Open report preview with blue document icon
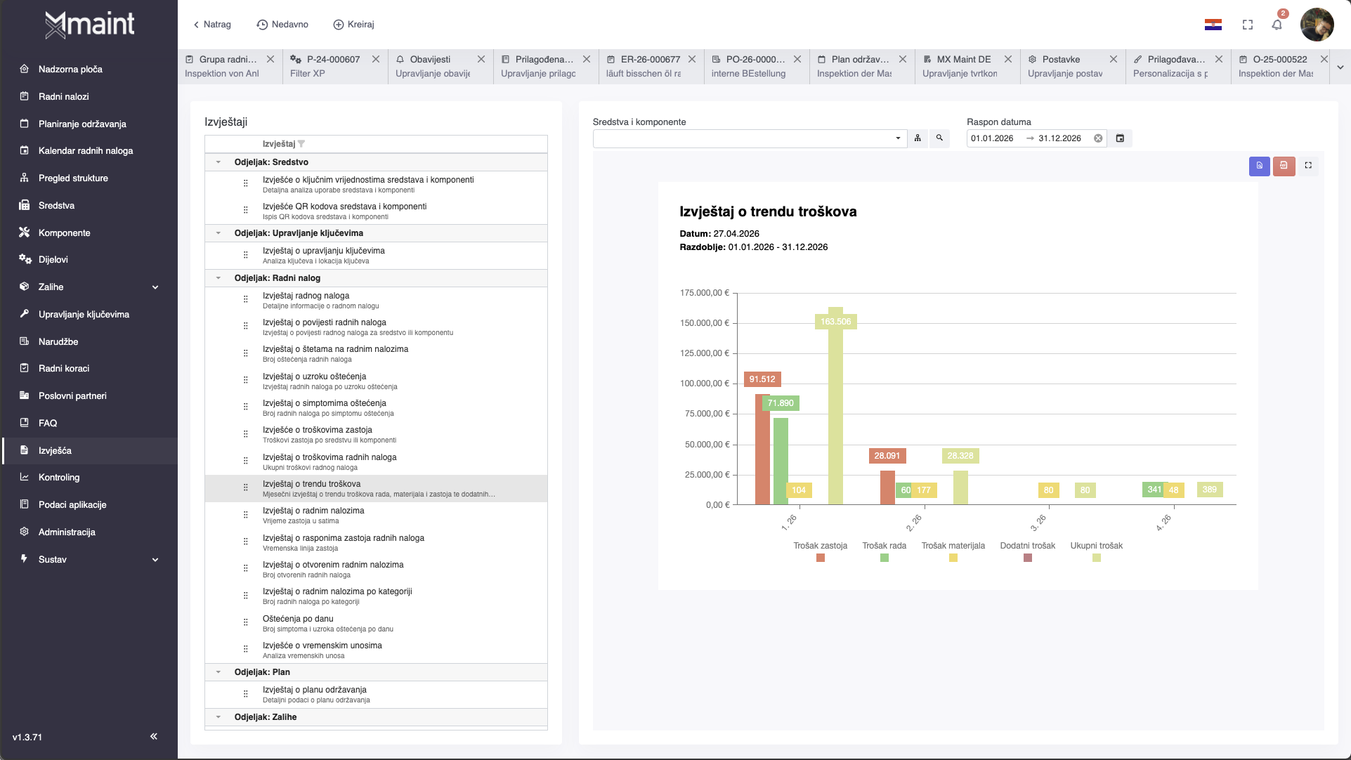Viewport: 1351px width, 760px height. click(1259, 166)
